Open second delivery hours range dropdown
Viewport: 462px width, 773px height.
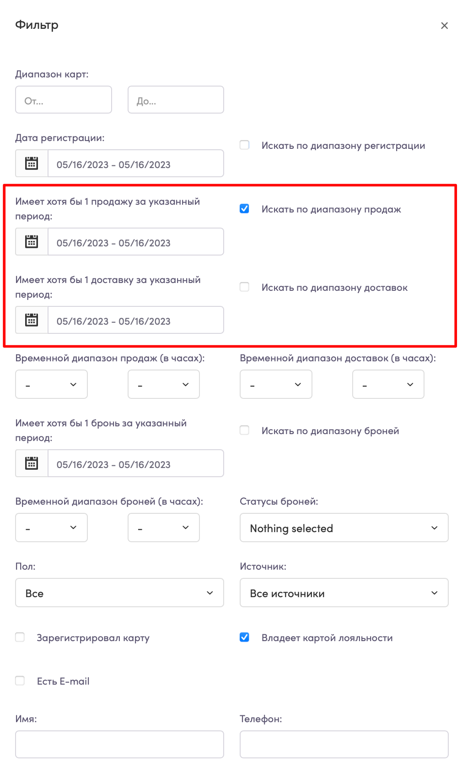point(388,384)
